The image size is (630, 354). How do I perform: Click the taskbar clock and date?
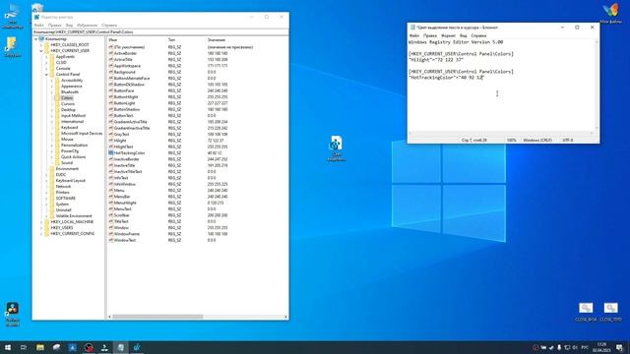tap(601, 347)
